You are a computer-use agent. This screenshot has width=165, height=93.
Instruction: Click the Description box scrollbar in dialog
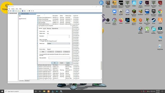click(69, 36)
